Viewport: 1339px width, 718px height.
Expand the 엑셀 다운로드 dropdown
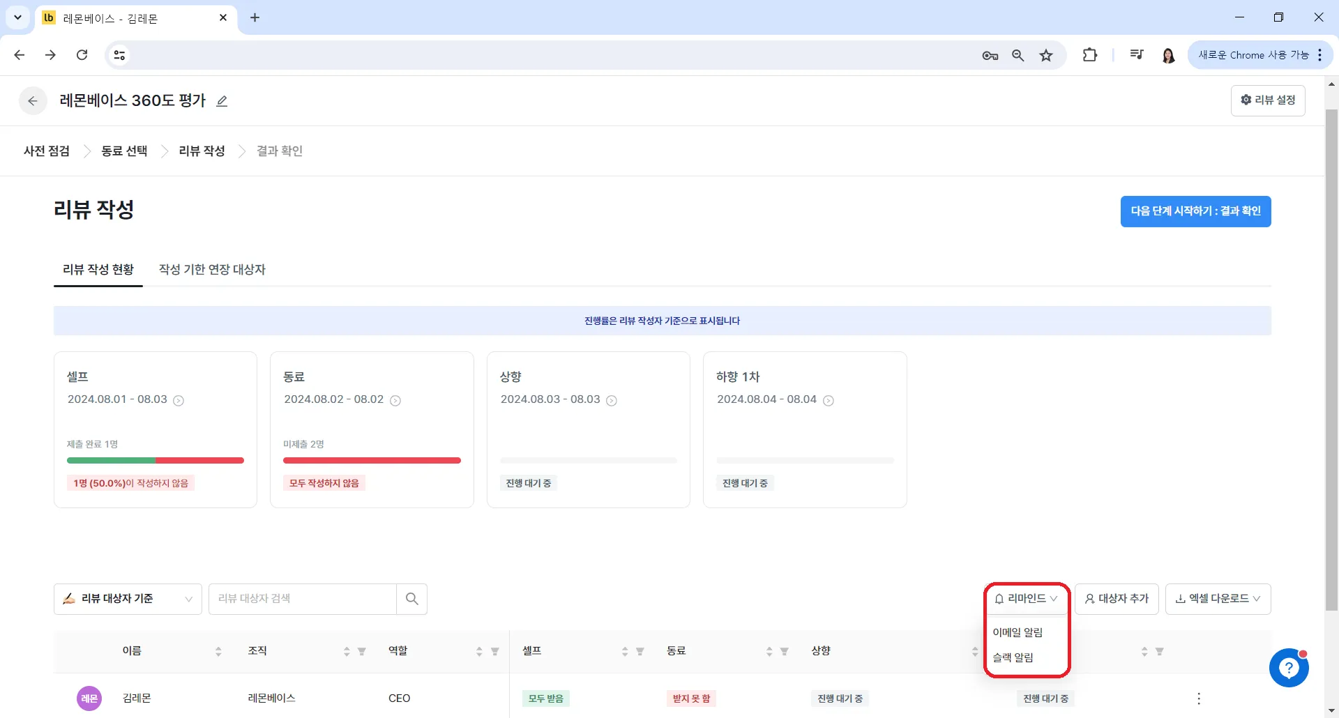pyautogui.click(x=1218, y=599)
